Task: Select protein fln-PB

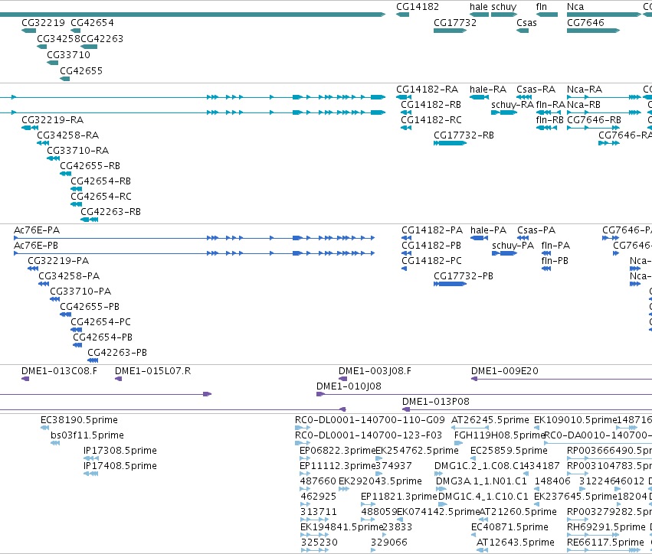Action: pos(555,261)
